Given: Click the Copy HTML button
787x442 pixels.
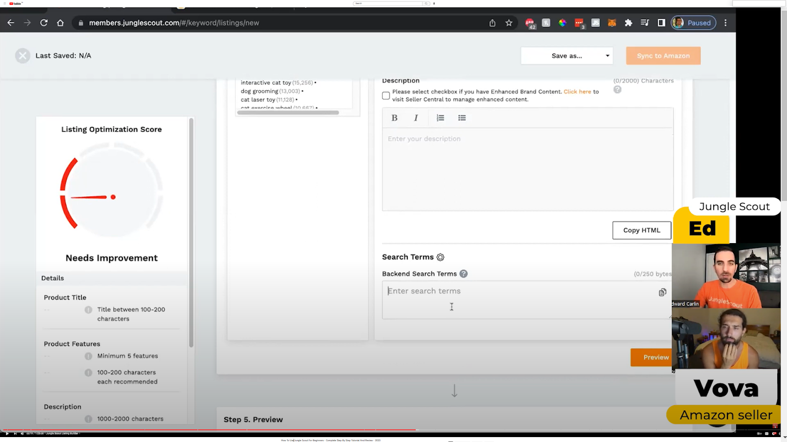Looking at the screenshot, I should [641, 230].
